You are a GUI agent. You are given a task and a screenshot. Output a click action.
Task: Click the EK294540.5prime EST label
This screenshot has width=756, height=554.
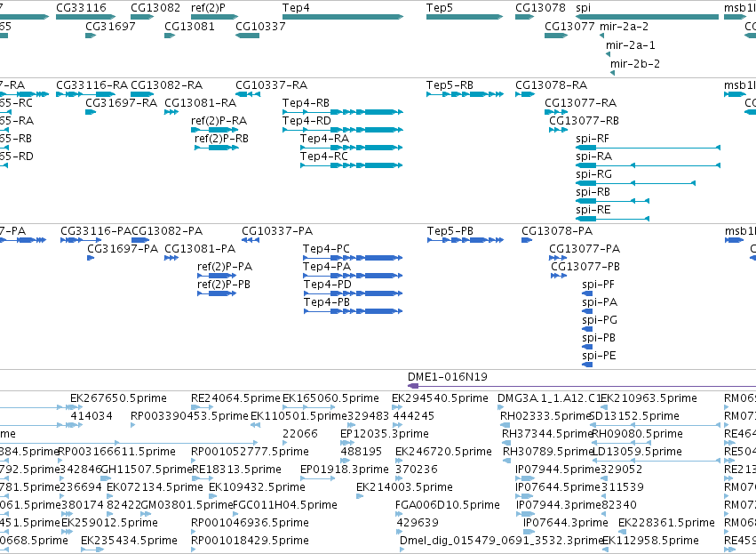[x=441, y=398]
